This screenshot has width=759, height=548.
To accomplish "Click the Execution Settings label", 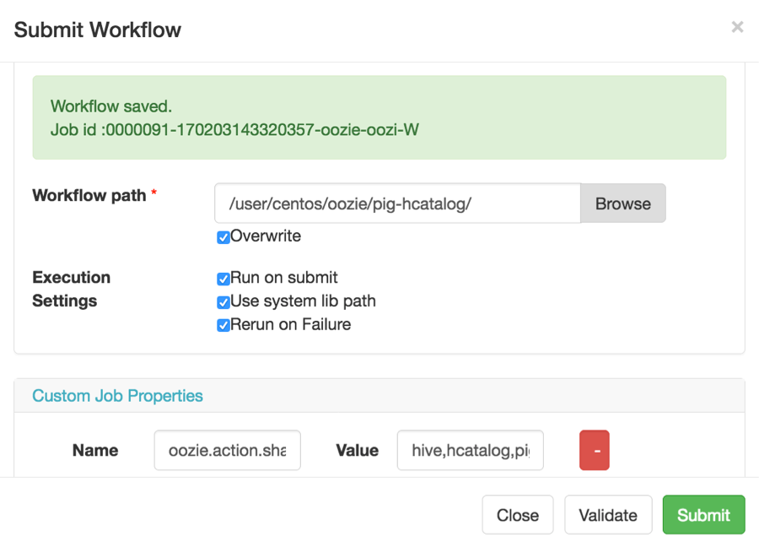I will point(71,289).
